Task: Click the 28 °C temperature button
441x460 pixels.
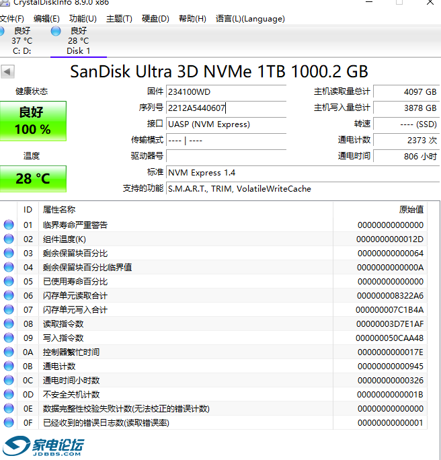Action: coord(33,179)
